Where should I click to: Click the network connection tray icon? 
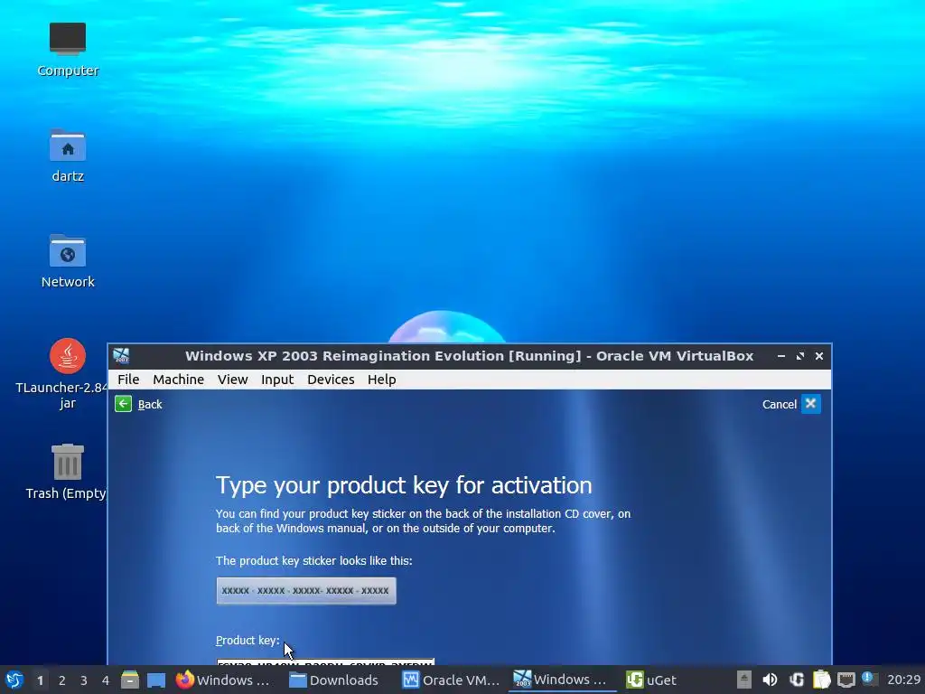click(x=846, y=680)
